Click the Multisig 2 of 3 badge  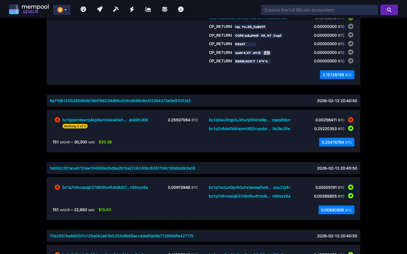coord(75,126)
